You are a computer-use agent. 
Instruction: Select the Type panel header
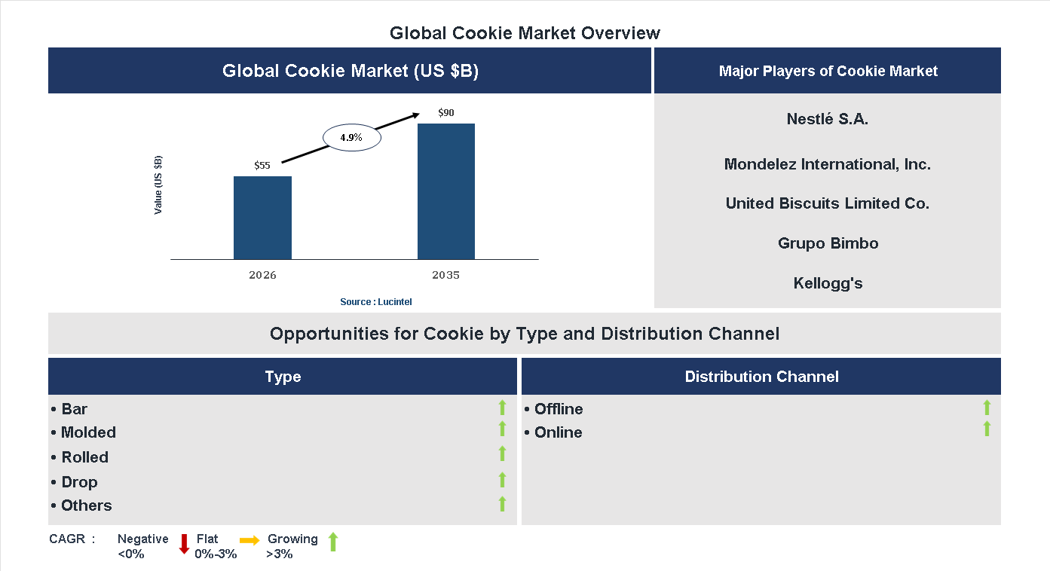point(283,376)
